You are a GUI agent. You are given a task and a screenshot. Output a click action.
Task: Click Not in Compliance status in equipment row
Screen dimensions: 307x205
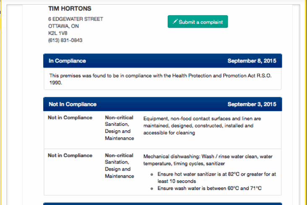(70, 118)
